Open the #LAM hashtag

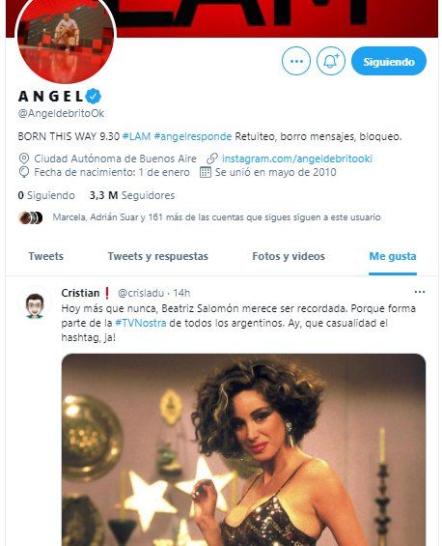point(137,136)
